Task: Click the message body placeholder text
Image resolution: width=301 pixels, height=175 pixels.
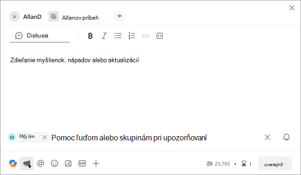Action: click(x=74, y=60)
